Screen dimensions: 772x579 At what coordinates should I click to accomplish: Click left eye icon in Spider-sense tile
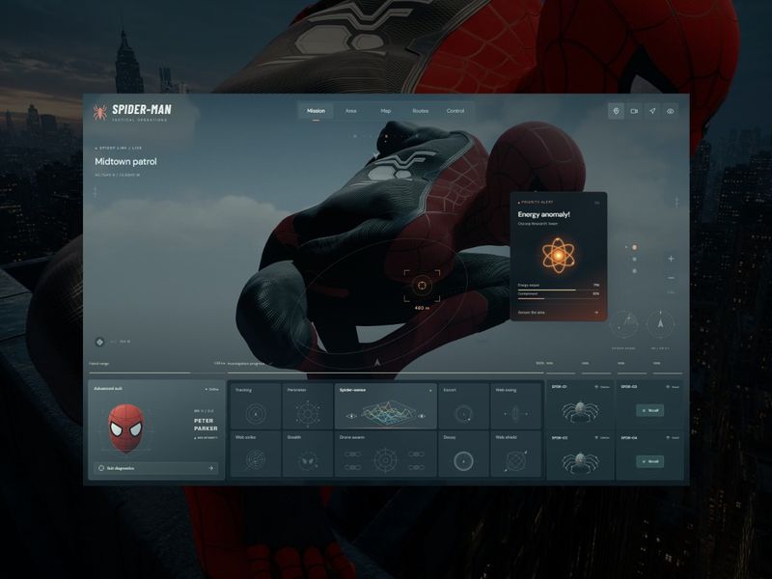(350, 416)
